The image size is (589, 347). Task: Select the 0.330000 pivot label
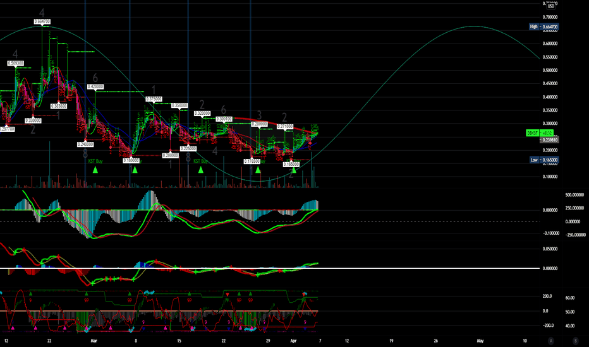tap(33, 121)
